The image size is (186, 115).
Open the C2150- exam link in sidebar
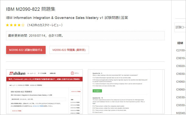181,50
